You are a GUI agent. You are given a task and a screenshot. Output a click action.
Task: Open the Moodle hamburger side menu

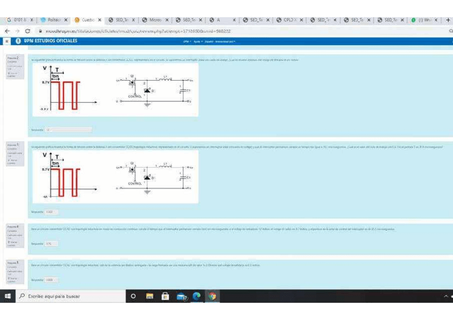click(6, 41)
